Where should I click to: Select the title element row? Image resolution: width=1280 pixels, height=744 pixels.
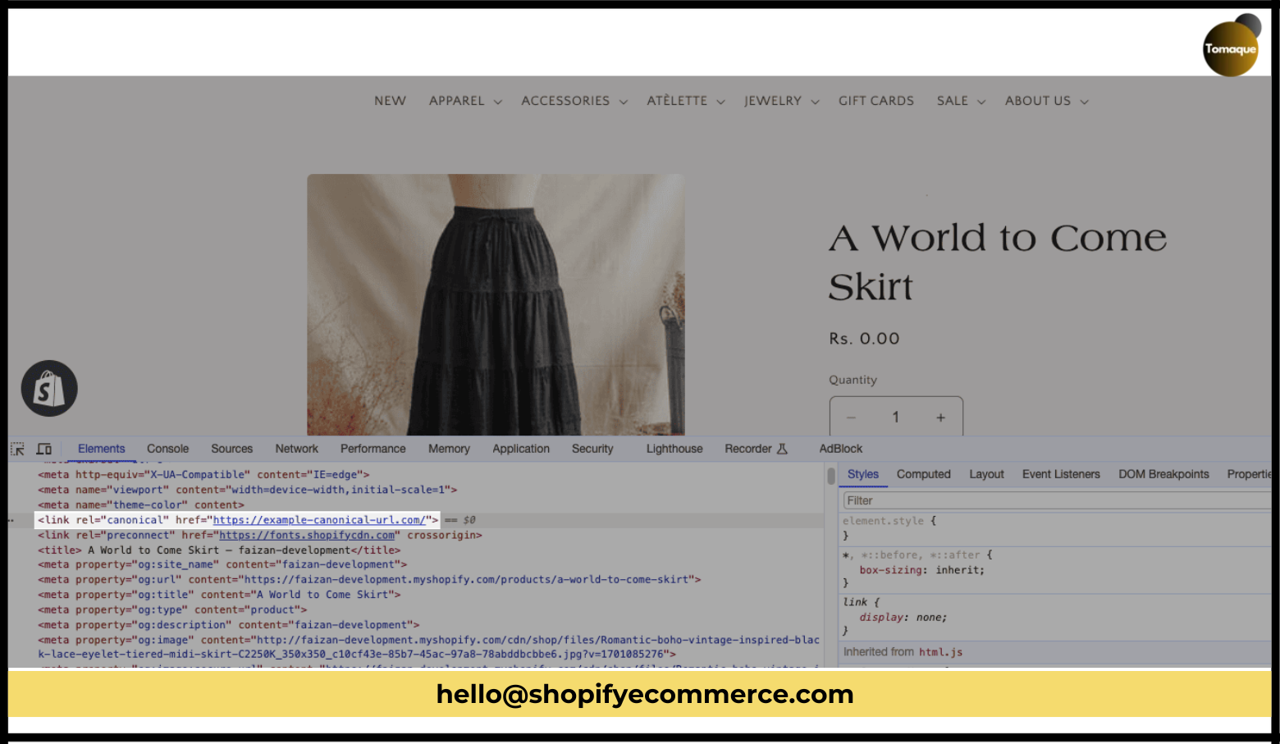pos(219,550)
